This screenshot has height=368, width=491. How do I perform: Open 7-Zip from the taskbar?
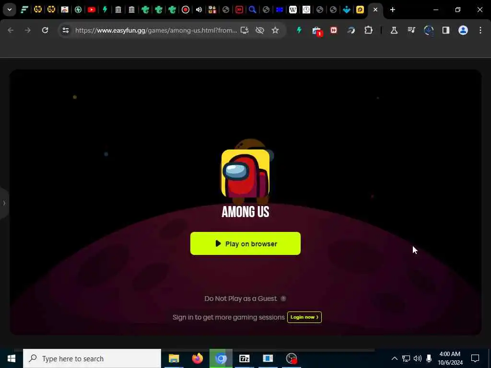point(244,358)
